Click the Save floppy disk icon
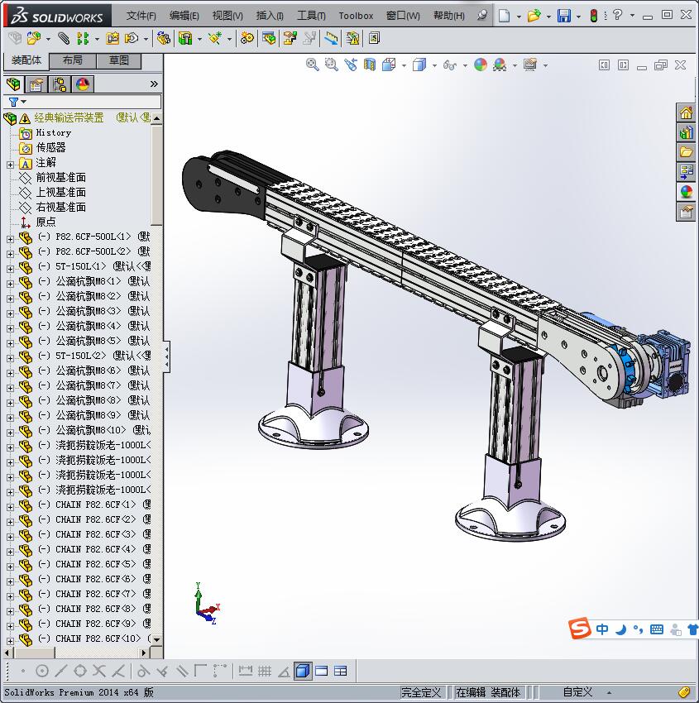Image resolution: width=699 pixels, height=703 pixels. 564,16
